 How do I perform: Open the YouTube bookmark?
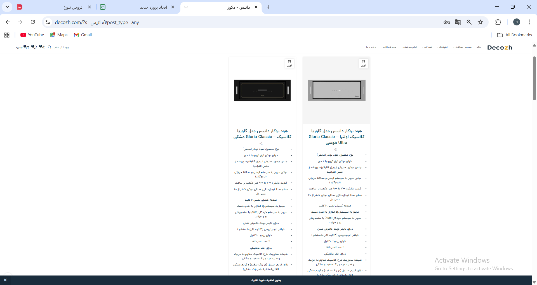[32, 35]
